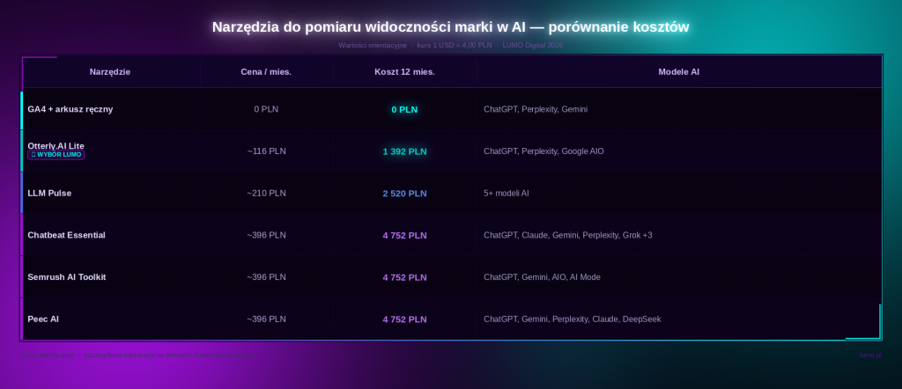Click '4 752 PLN' in the Semrush AI Toolkit row

404,277
